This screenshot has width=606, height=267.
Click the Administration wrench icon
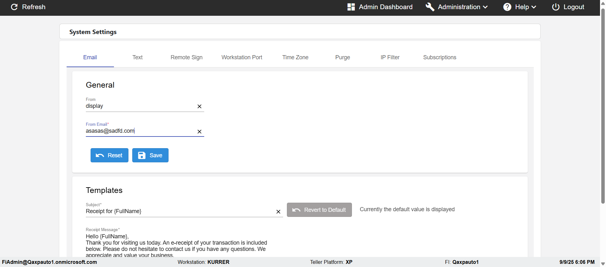(430, 7)
